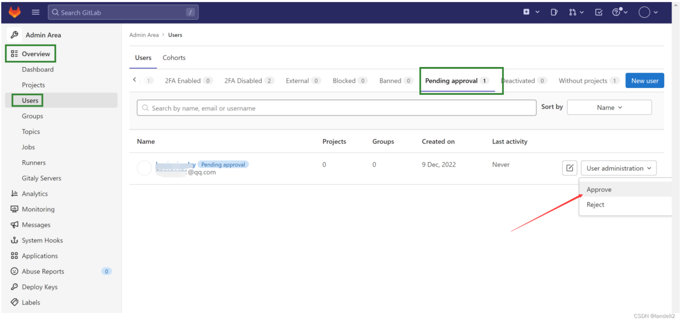Switch to the Cohorts tab
This screenshot has height=322, width=681.
click(x=174, y=57)
